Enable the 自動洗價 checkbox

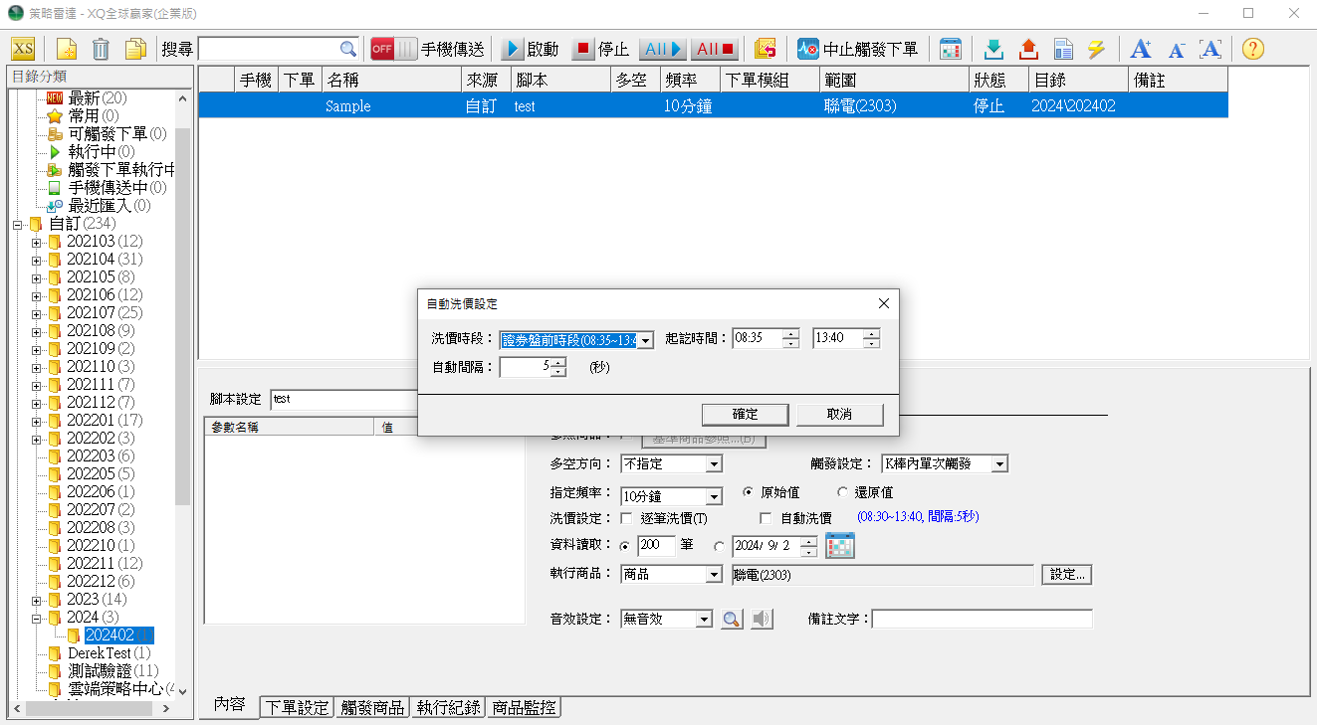[766, 518]
